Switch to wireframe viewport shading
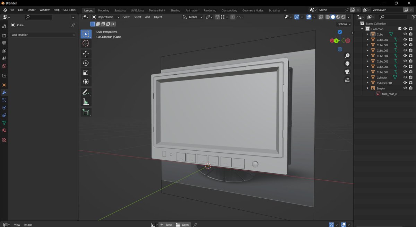This screenshot has height=227, width=416. [328, 17]
